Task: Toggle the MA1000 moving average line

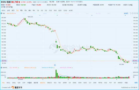Action: (x=98, y=13)
